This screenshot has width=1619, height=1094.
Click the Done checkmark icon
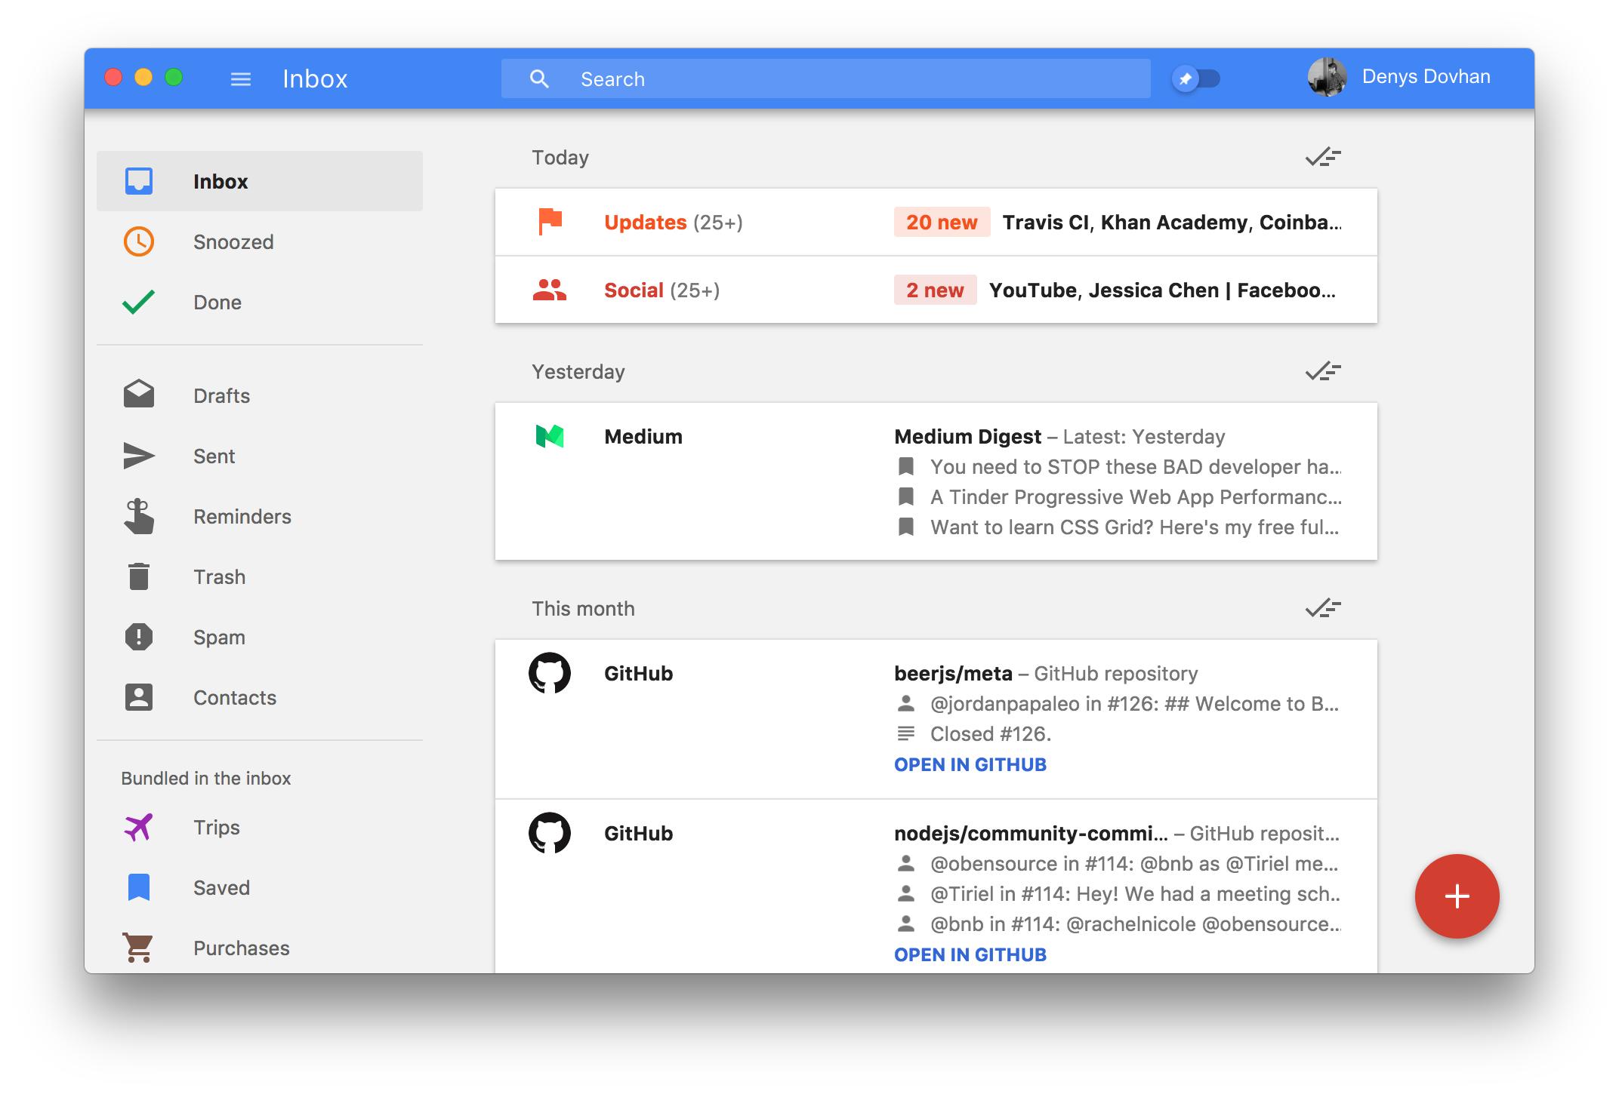tap(139, 302)
